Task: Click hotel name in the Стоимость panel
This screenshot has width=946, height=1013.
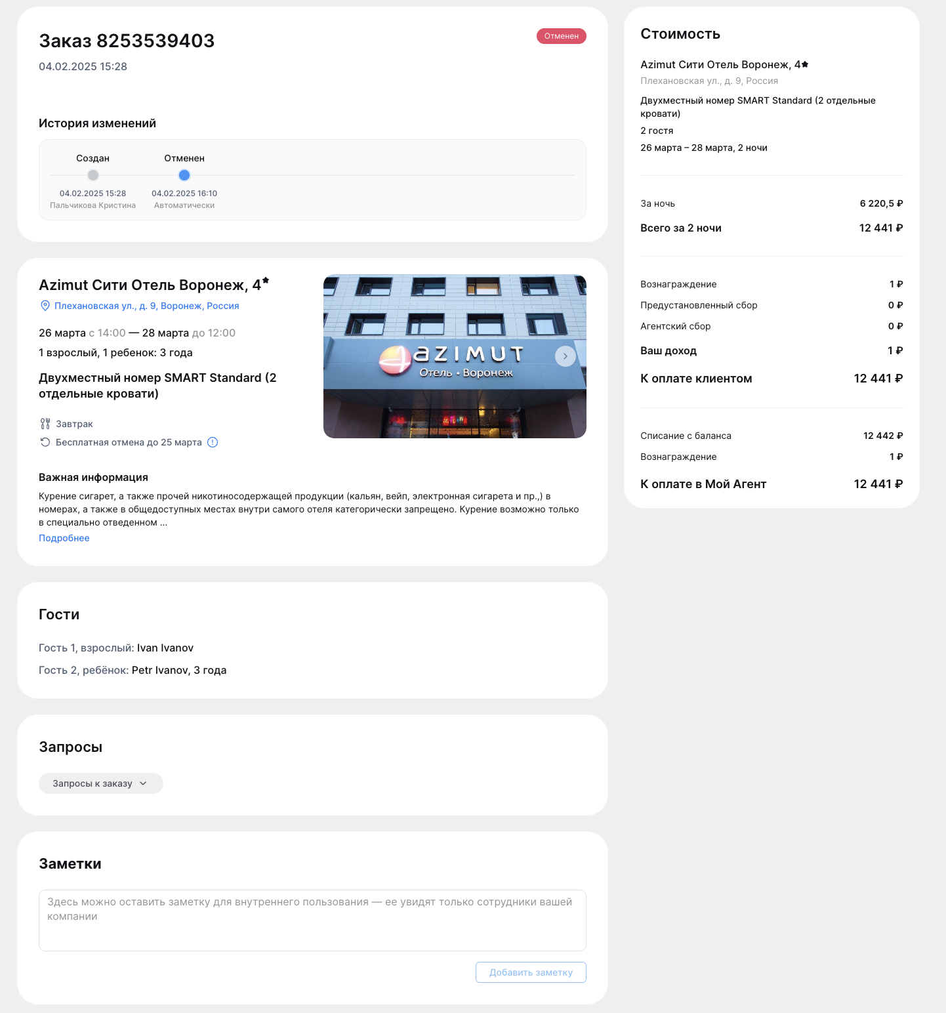Action: [724, 64]
